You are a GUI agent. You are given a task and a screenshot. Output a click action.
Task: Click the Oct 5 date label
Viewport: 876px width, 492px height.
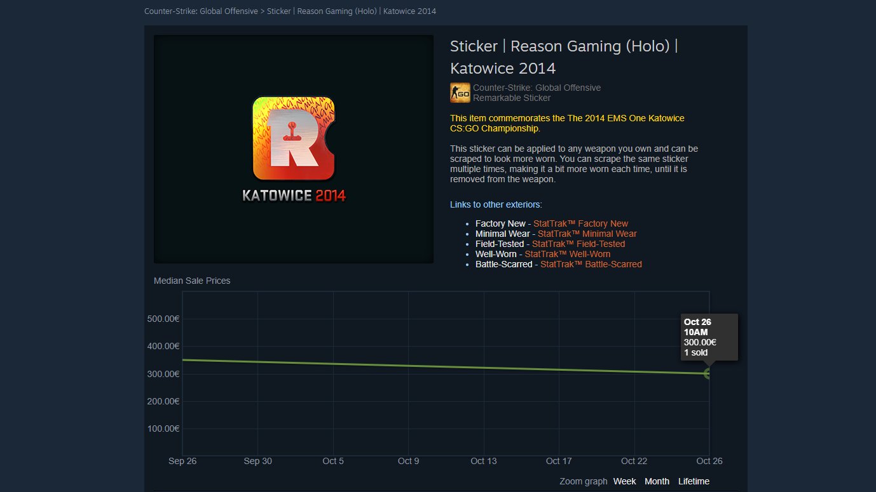[x=333, y=461]
